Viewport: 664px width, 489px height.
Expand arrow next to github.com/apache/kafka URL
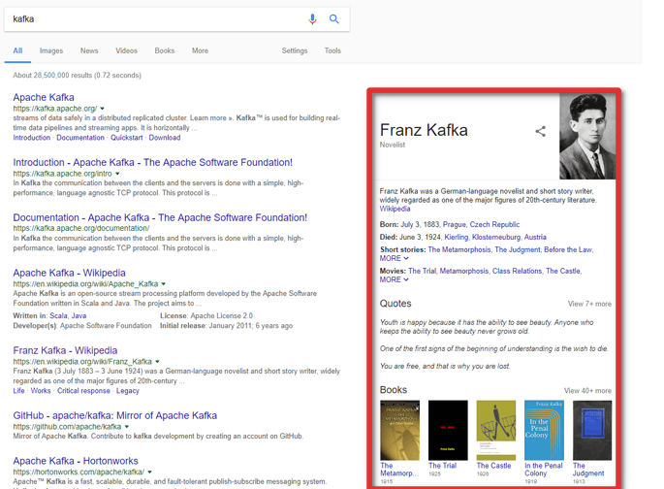tap(127, 427)
